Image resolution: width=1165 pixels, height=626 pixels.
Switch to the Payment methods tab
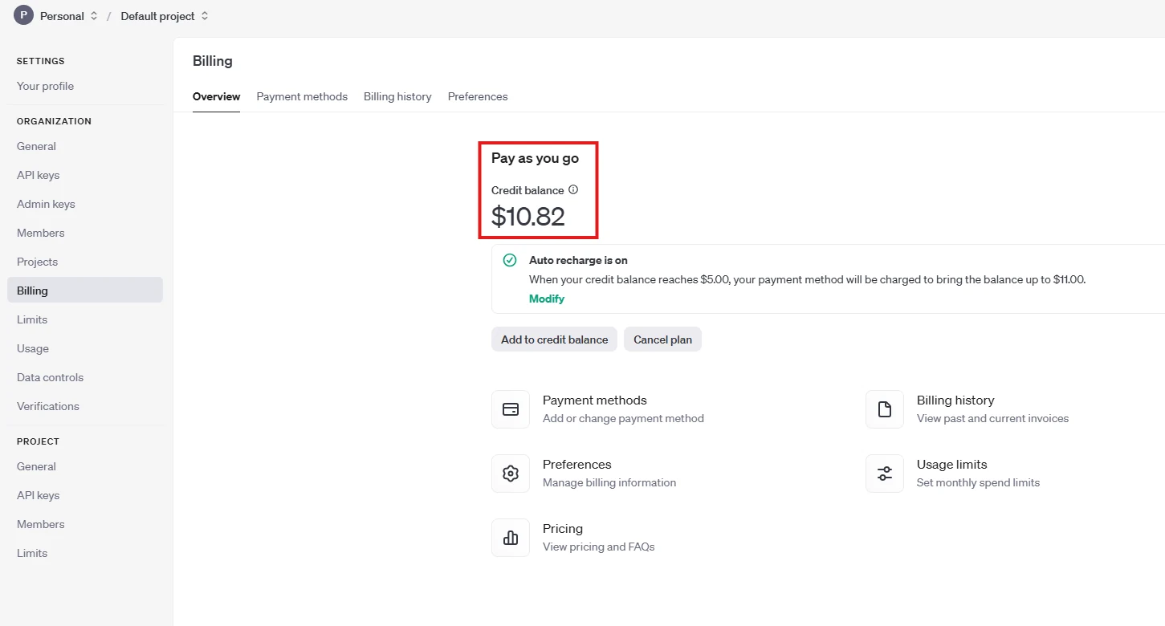[302, 96]
